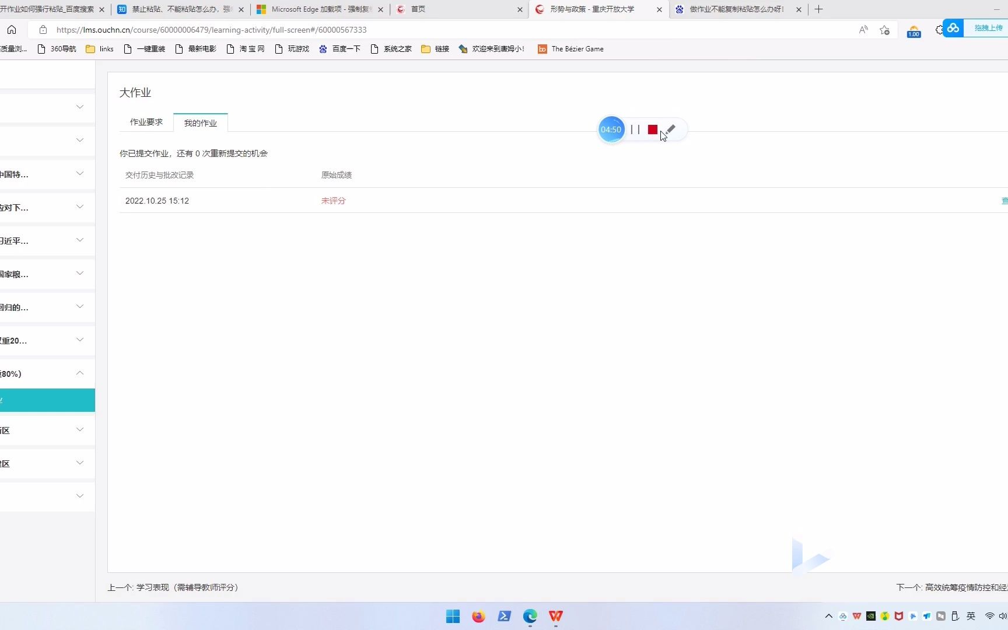Image resolution: width=1008 pixels, height=630 pixels.
Task: Click the browser home icon
Action: pos(12,30)
